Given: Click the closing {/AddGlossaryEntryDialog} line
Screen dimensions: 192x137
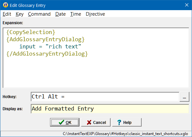Looking at the screenshot, I should pos(47,54).
